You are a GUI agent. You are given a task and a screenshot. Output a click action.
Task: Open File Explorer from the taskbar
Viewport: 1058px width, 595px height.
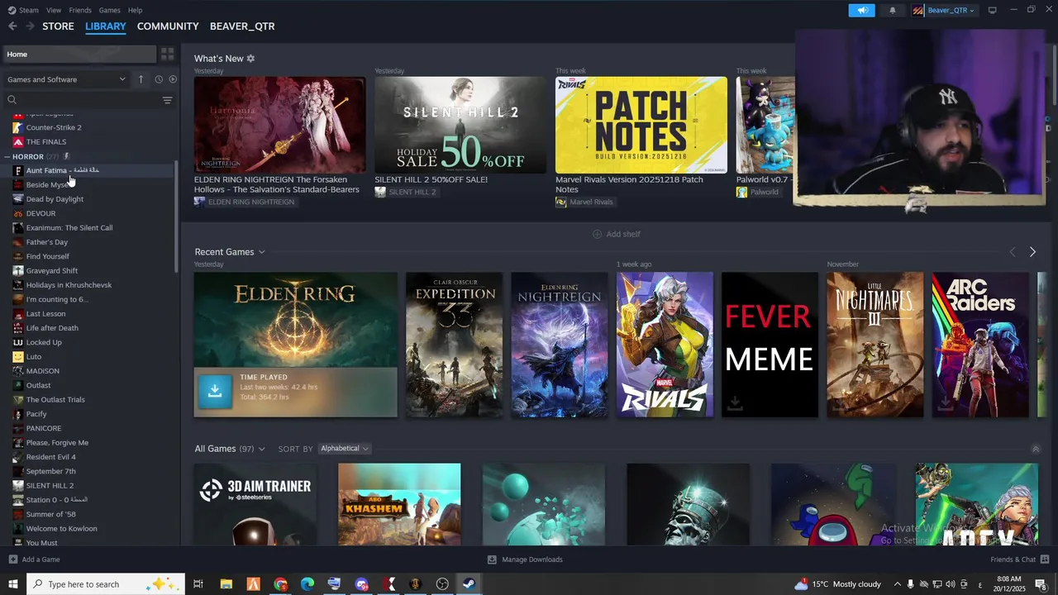[226, 584]
